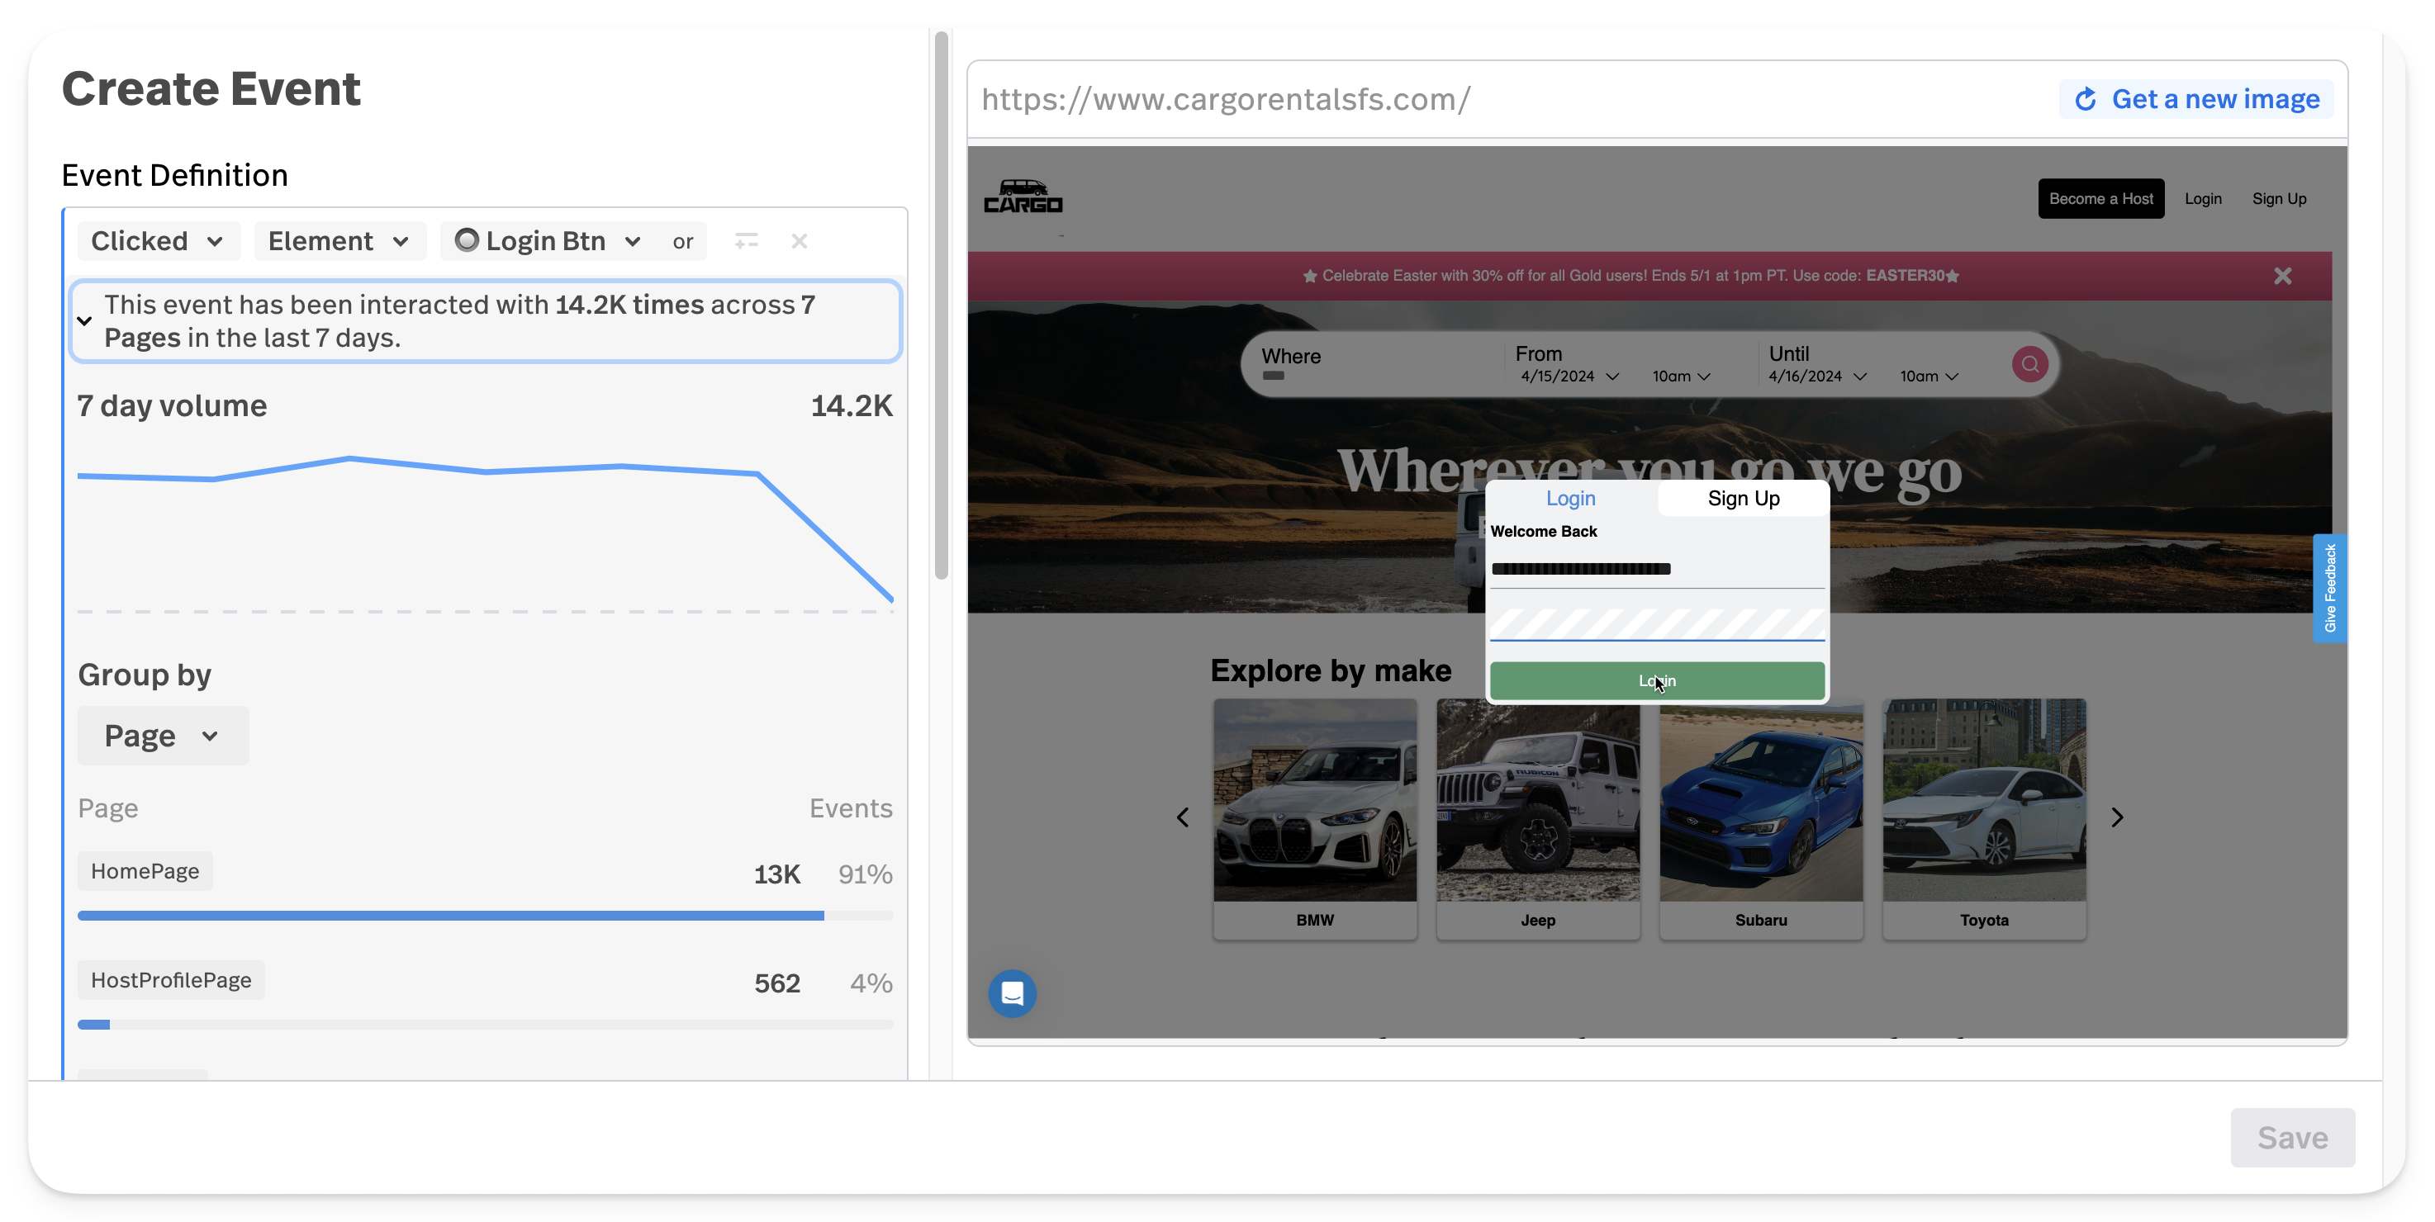This screenshot has height=1222, width=2435.
Task: Click the green Login submit button
Action: click(x=1656, y=680)
